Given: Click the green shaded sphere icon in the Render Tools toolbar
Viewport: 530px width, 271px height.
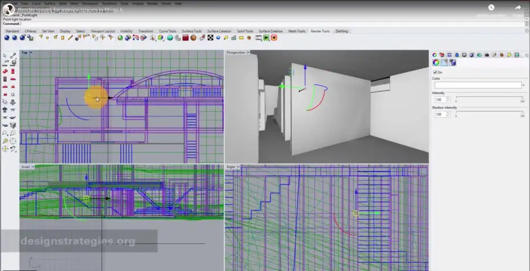Looking at the screenshot, I should click(x=120, y=38).
